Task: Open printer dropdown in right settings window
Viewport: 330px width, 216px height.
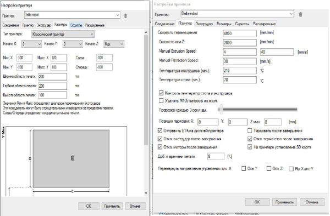Action: tap(237, 14)
